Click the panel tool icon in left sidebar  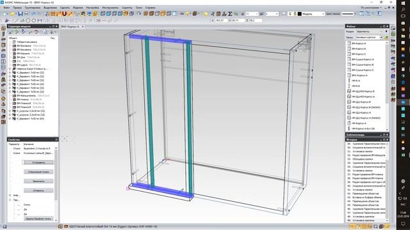point(3,28)
